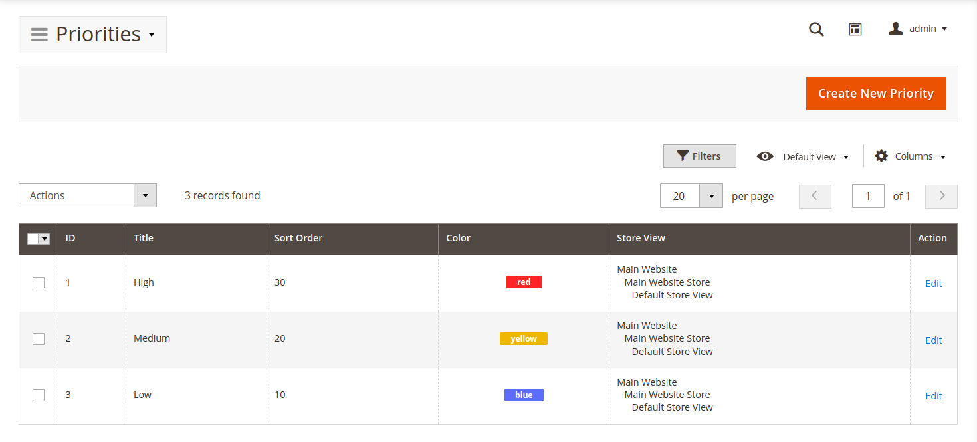Sort by the Sort Order column header
The width and height of the screenshot is (977, 442).
coord(298,238)
